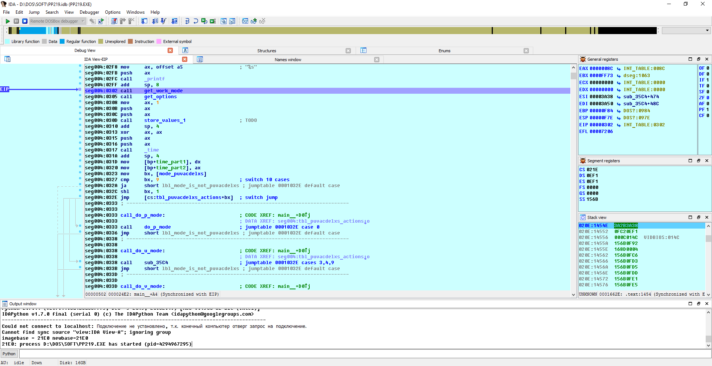Click the Names window list icon

click(200, 59)
